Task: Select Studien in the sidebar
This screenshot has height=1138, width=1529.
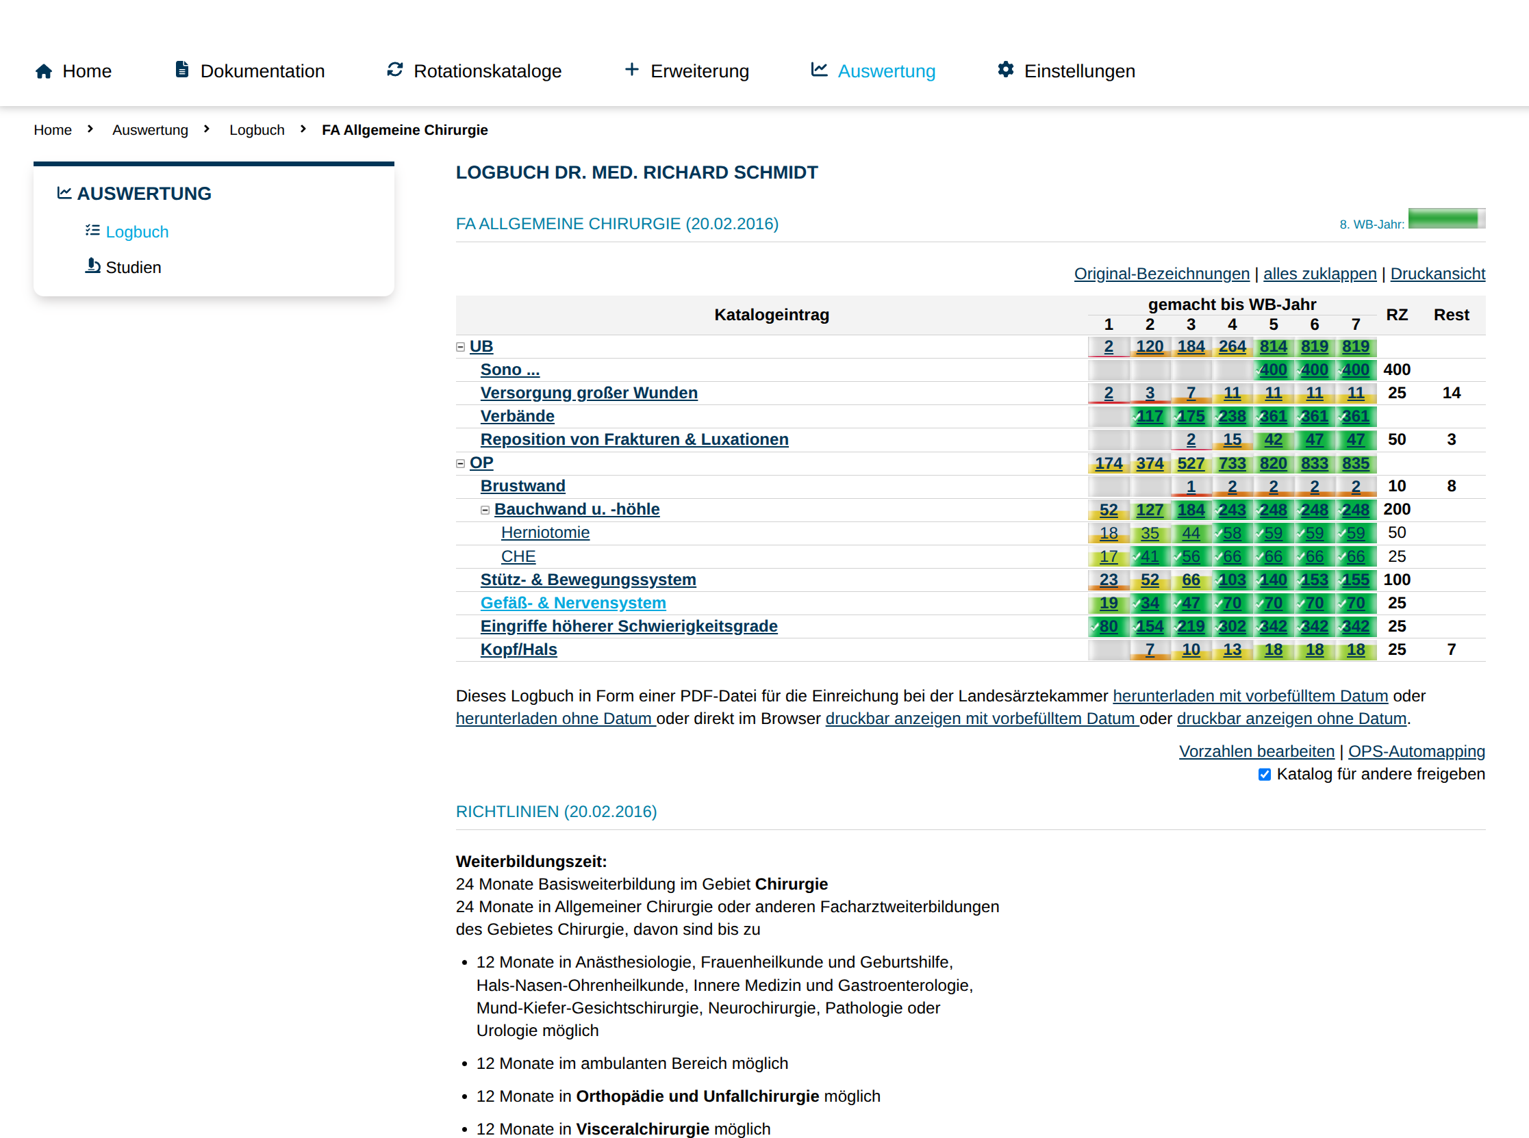Action: click(134, 268)
